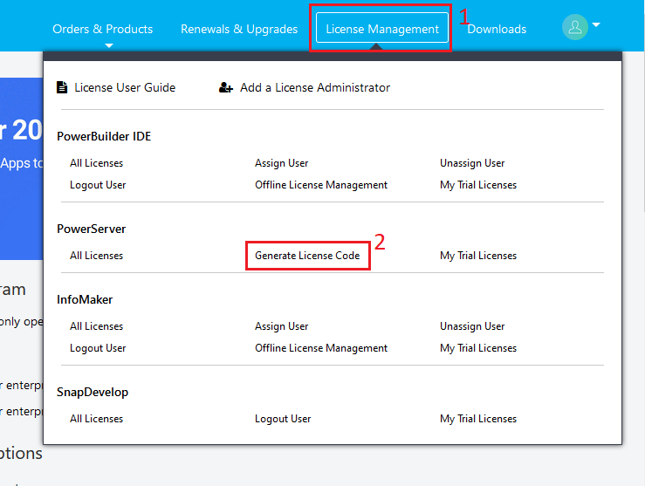View My Trial Licenses under PowerServer

(478, 256)
